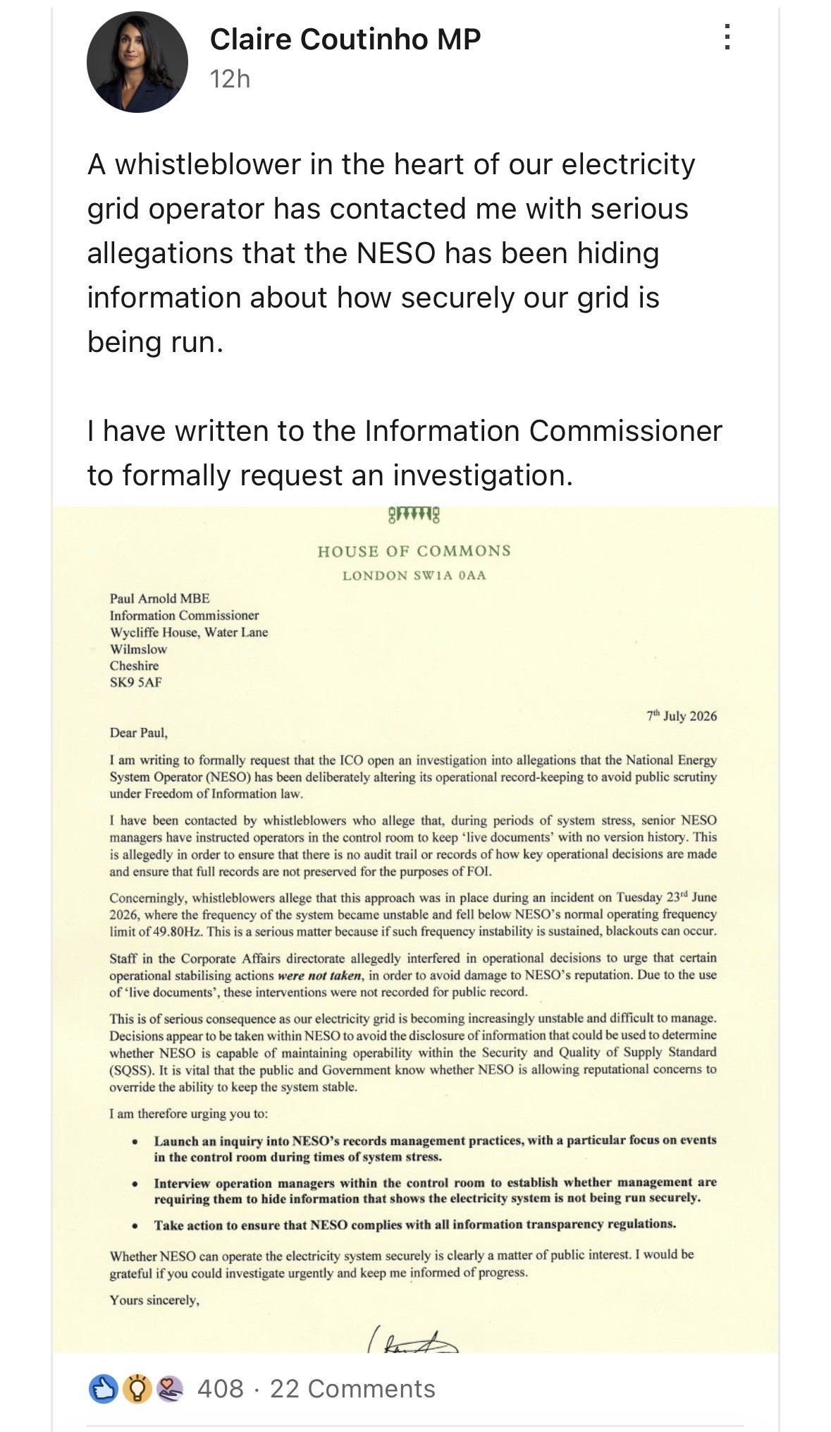Click the House of Commons portcullis crest

(414, 516)
